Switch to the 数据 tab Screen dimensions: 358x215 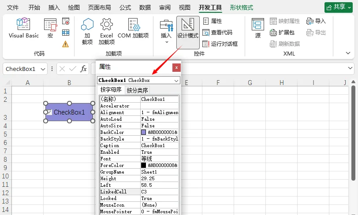tap(145, 7)
